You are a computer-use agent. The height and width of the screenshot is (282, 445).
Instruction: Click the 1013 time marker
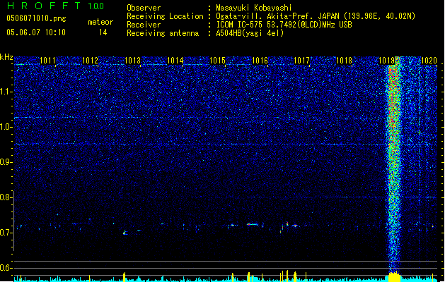(132, 61)
